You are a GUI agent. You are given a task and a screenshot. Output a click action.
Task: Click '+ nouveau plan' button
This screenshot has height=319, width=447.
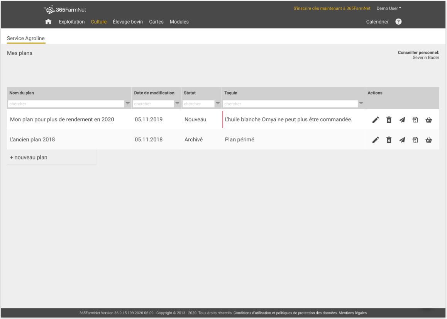click(x=29, y=157)
